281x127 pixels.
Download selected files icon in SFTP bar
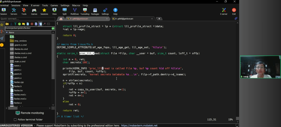[11, 24]
